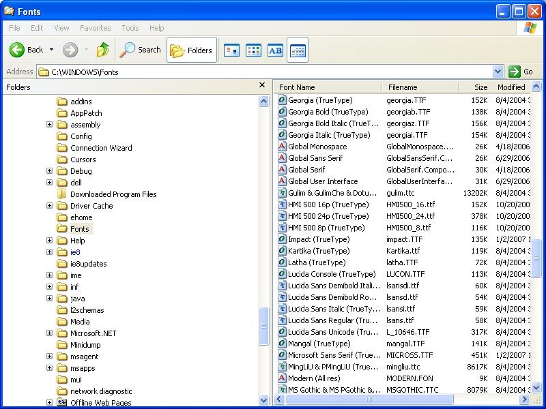Image resolution: width=546 pixels, height=409 pixels.
Task: Select Gulim & GulimChe font icon
Action: click(x=282, y=193)
